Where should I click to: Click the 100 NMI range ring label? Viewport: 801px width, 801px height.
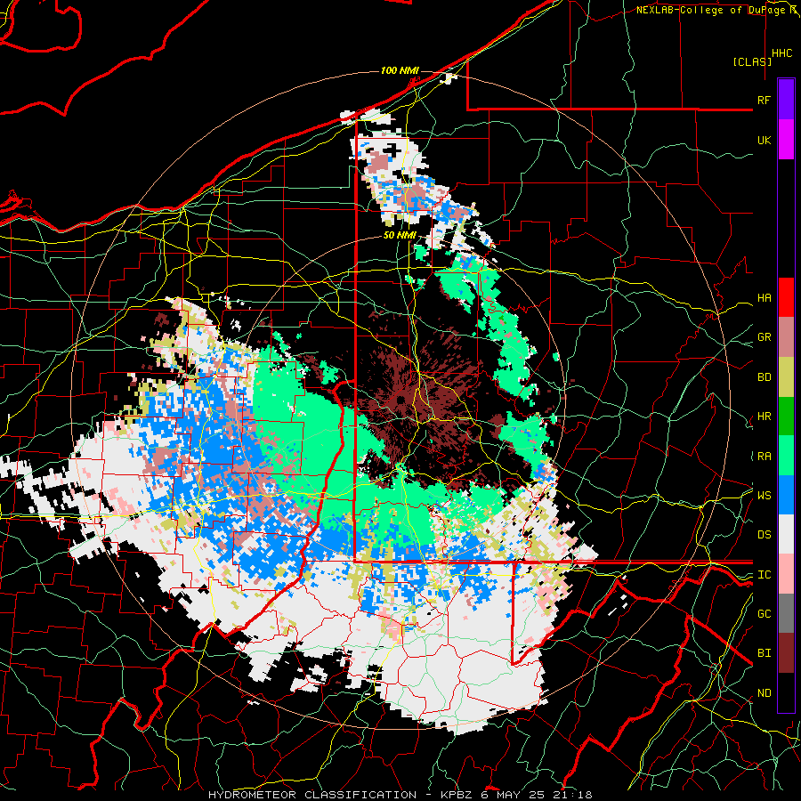coord(400,70)
